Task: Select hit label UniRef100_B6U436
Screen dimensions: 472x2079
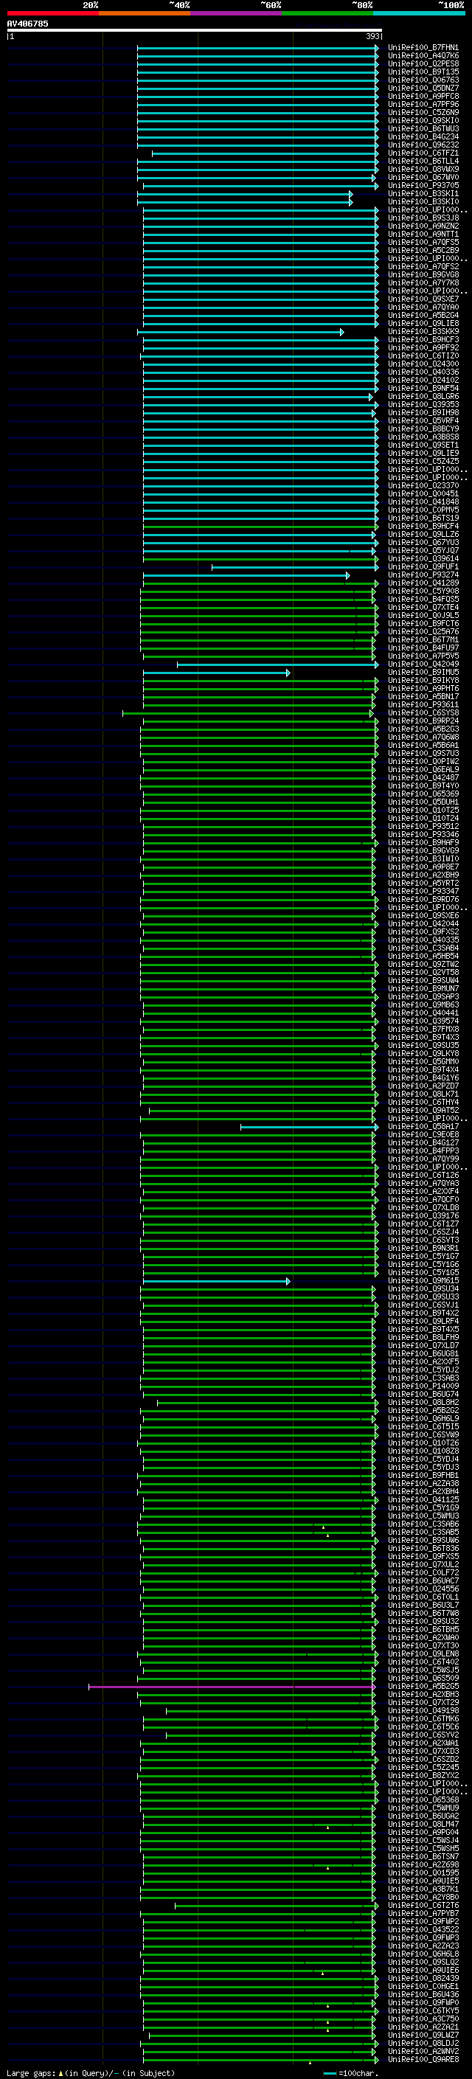Action: pos(423,1995)
